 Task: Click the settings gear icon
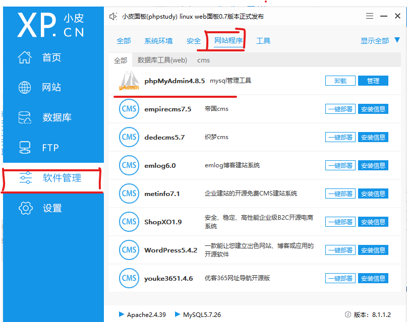coord(26,208)
